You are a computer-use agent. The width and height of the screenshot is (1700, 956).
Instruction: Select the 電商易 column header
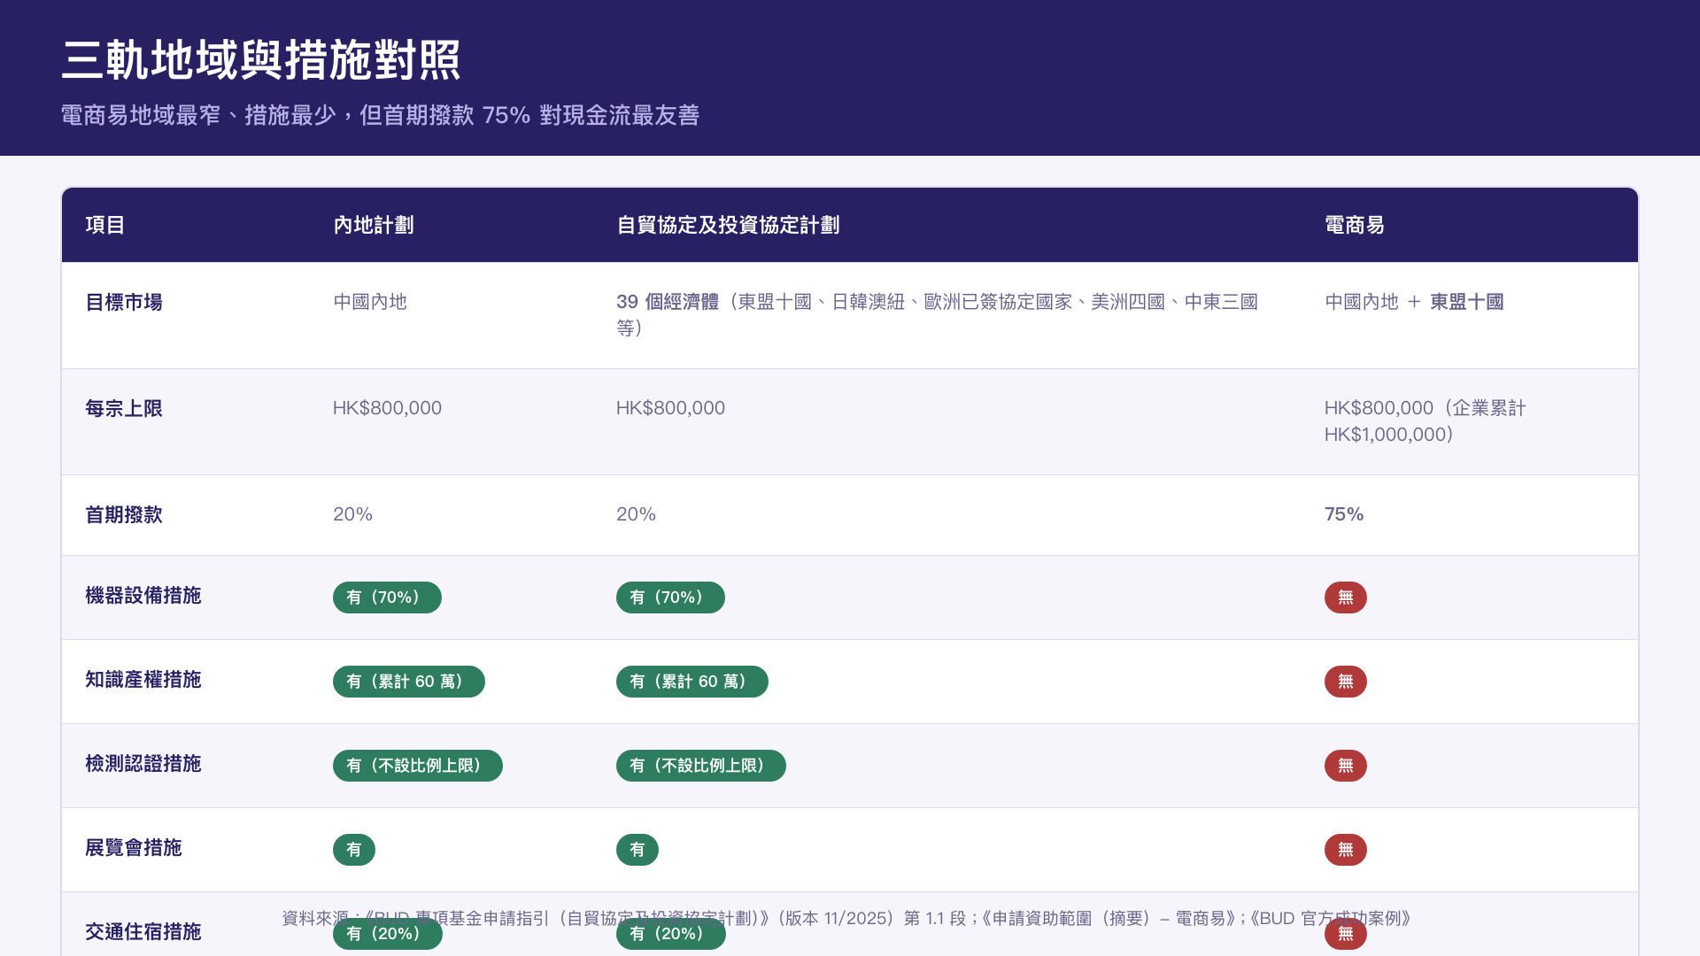(1355, 225)
